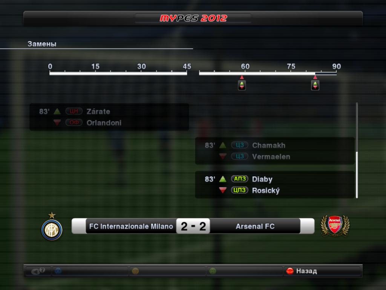Select the substitution marker at minute 83

coord(315,85)
